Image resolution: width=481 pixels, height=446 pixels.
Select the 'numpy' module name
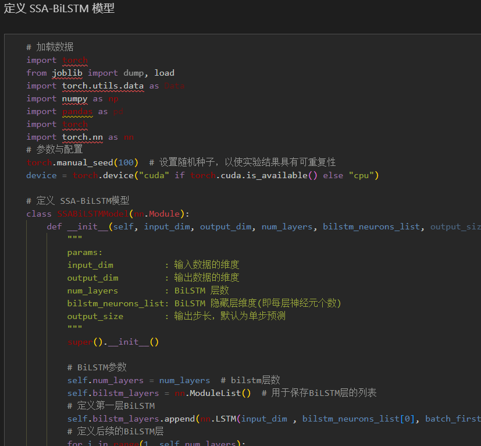coord(74,98)
